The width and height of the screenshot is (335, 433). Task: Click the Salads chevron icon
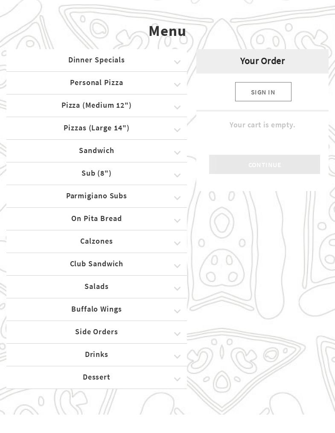(x=177, y=289)
